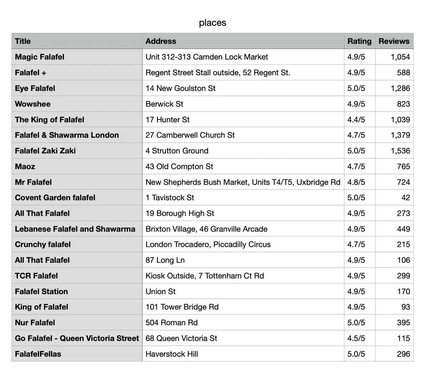
Task: Click the 1 Tavistock St address cell
Action: pyautogui.click(x=243, y=198)
